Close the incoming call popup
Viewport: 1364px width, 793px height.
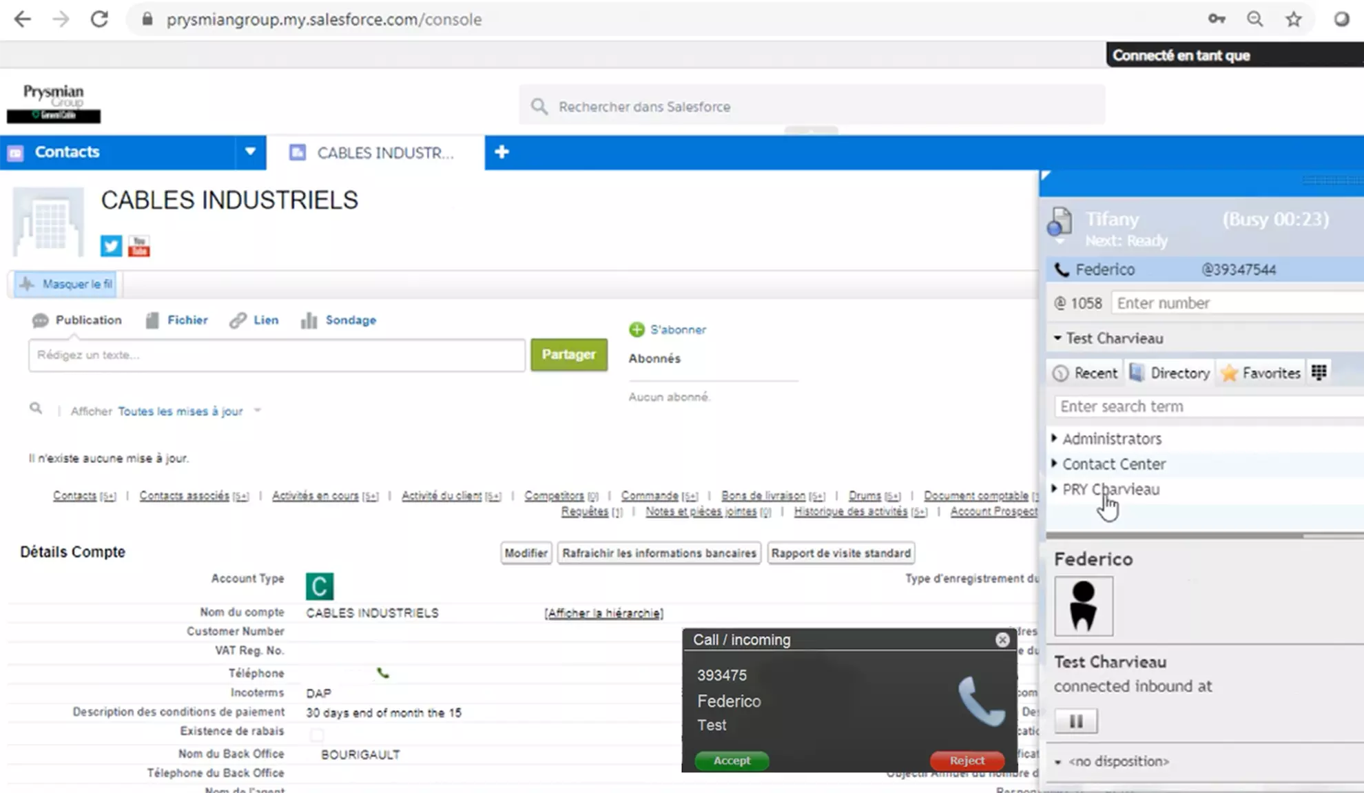coord(1002,640)
